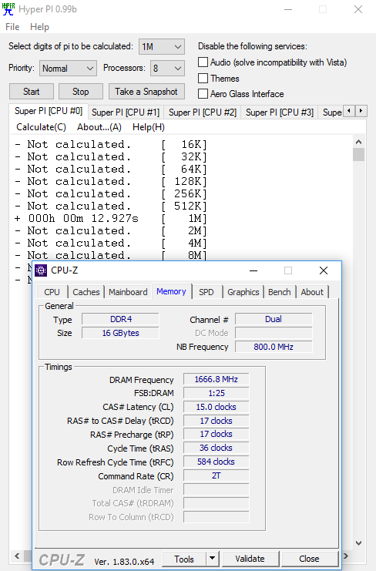Open the Help menu in Hyper PI
The width and height of the screenshot is (376, 571).
[x=39, y=27]
